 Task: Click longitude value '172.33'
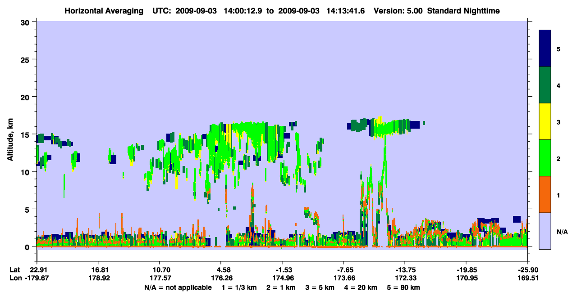405,278
